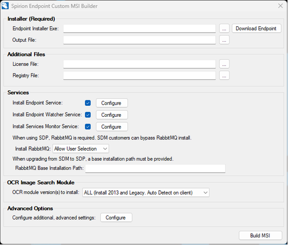
Task: Click the Spirion app icon in title bar
Action: coord(5,5)
